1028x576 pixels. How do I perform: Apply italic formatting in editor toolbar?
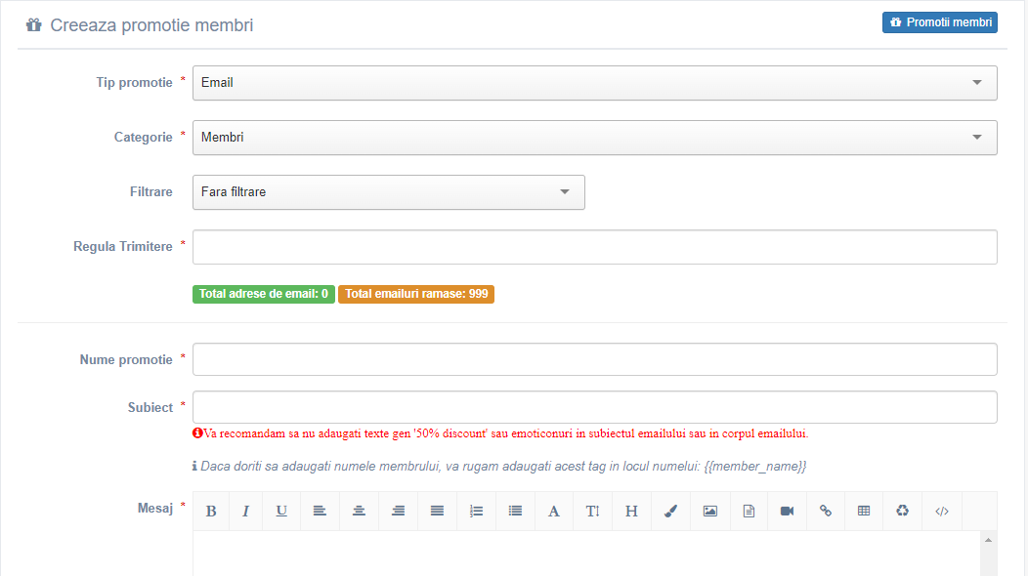click(x=246, y=512)
